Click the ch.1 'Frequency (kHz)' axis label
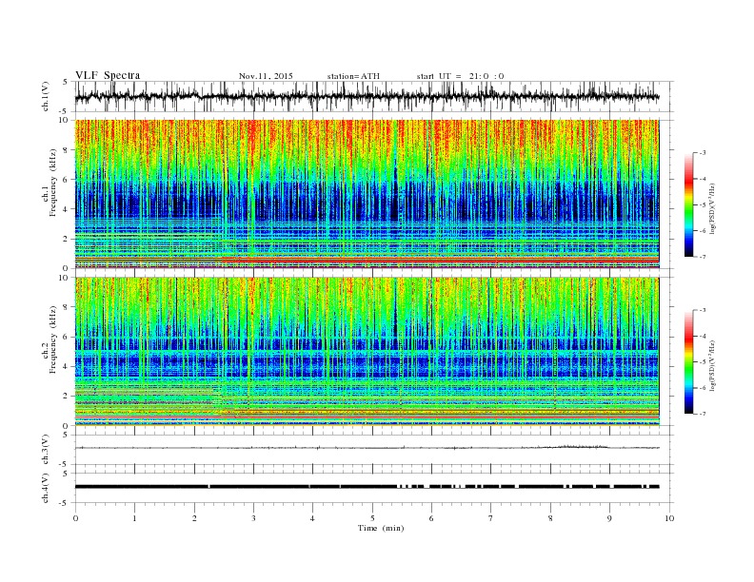Viewport: 754px width, 582px height. click(53, 183)
